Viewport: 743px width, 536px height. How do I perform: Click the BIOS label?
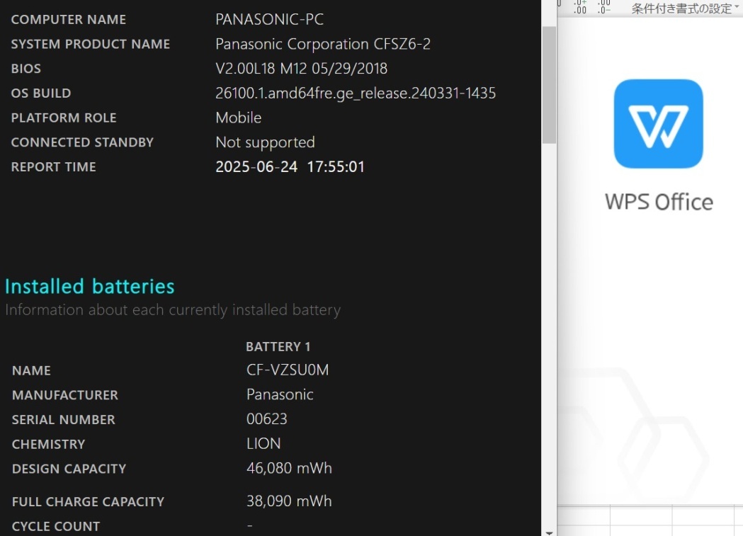point(26,69)
